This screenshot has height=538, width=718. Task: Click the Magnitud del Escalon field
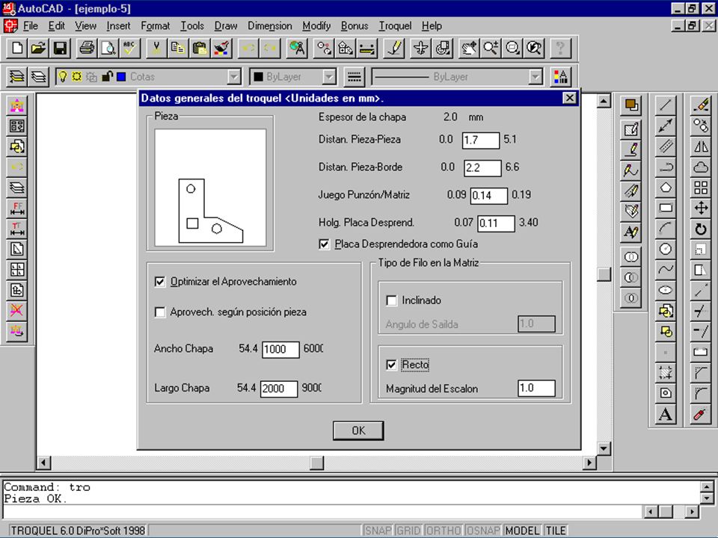click(536, 389)
